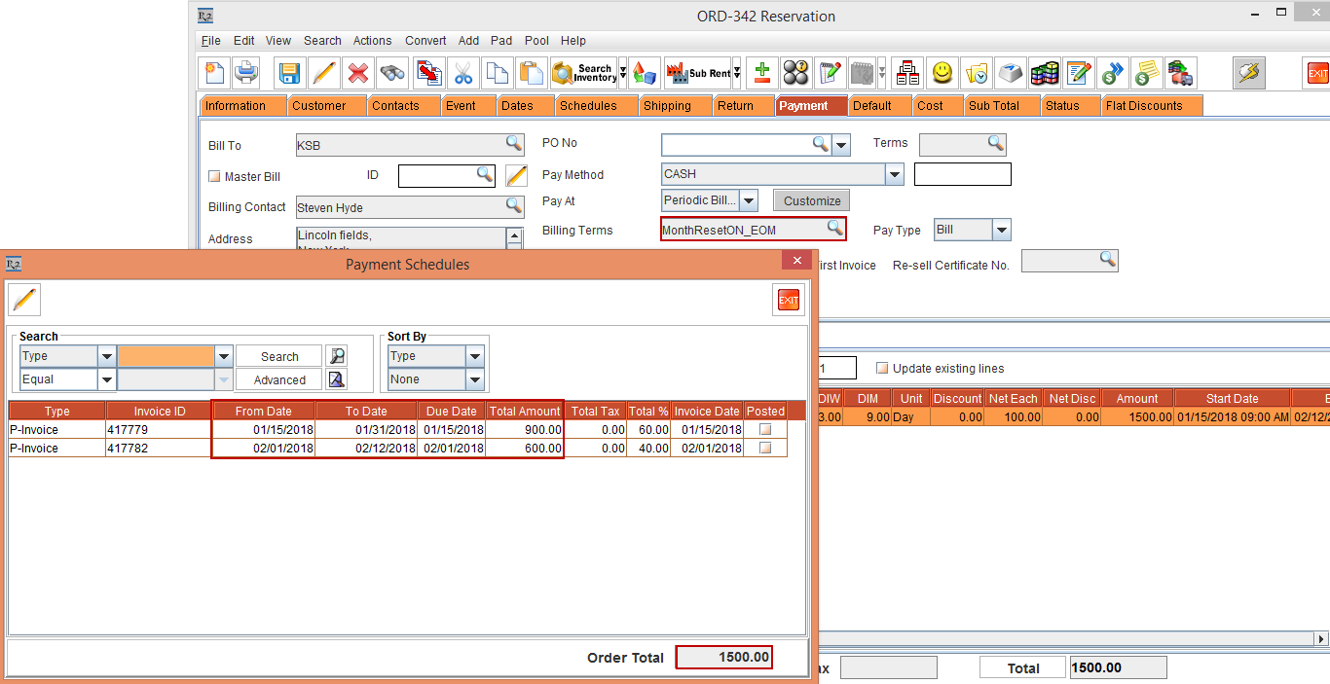Click the red X delete icon
Screen dimensions: 1330x684
tap(358, 73)
